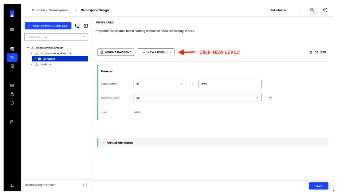The image size is (338, 194).
Task: Open the Select a filter dropdown
Action: [x=56, y=37]
